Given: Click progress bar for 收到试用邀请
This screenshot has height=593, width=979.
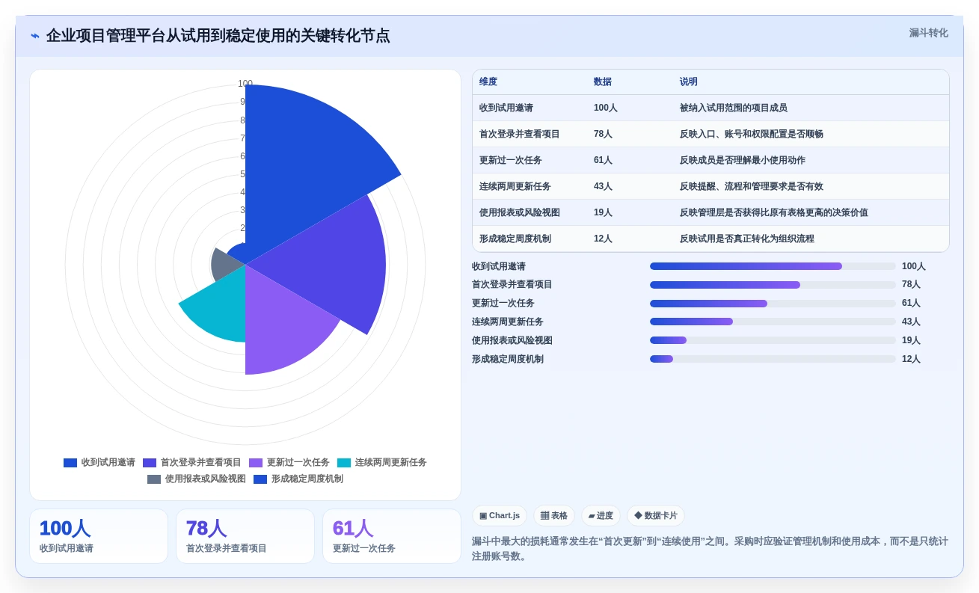Looking at the screenshot, I should 773,266.
